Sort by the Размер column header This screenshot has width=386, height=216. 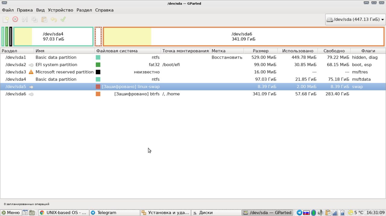(261, 51)
